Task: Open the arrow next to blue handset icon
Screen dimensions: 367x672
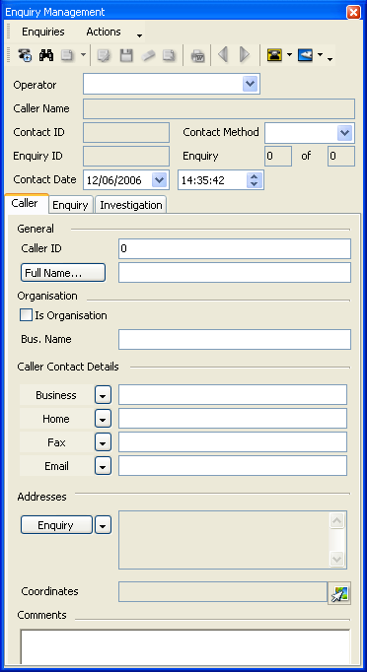Action: tap(320, 55)
